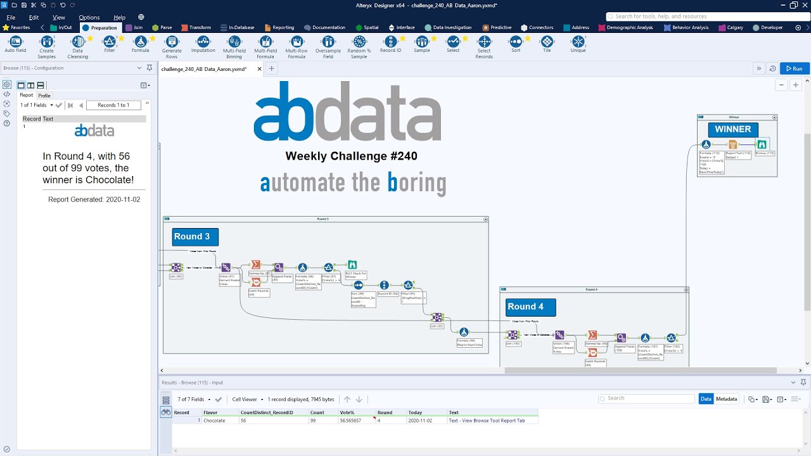This screenshot has width=811, height=456.
Task: Switch to the Profile tab
Action: 44,96
